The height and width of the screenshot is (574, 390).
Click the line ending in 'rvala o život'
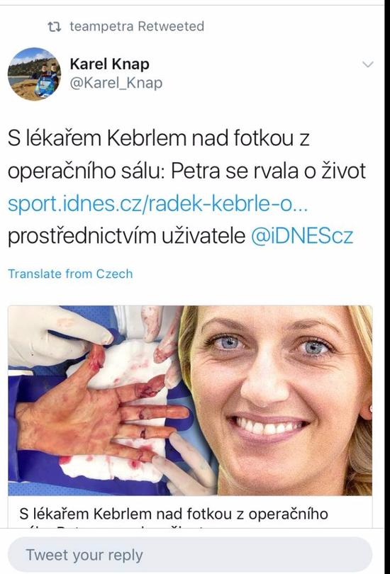186,171
